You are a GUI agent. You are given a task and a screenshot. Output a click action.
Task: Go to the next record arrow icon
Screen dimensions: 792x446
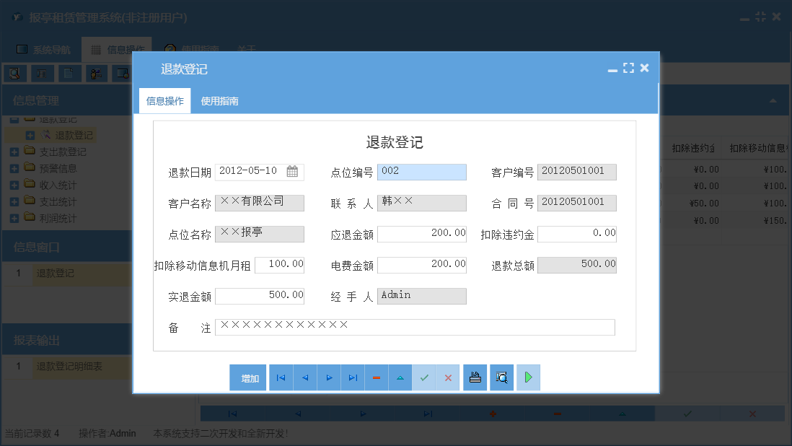[x=328, y=377]
